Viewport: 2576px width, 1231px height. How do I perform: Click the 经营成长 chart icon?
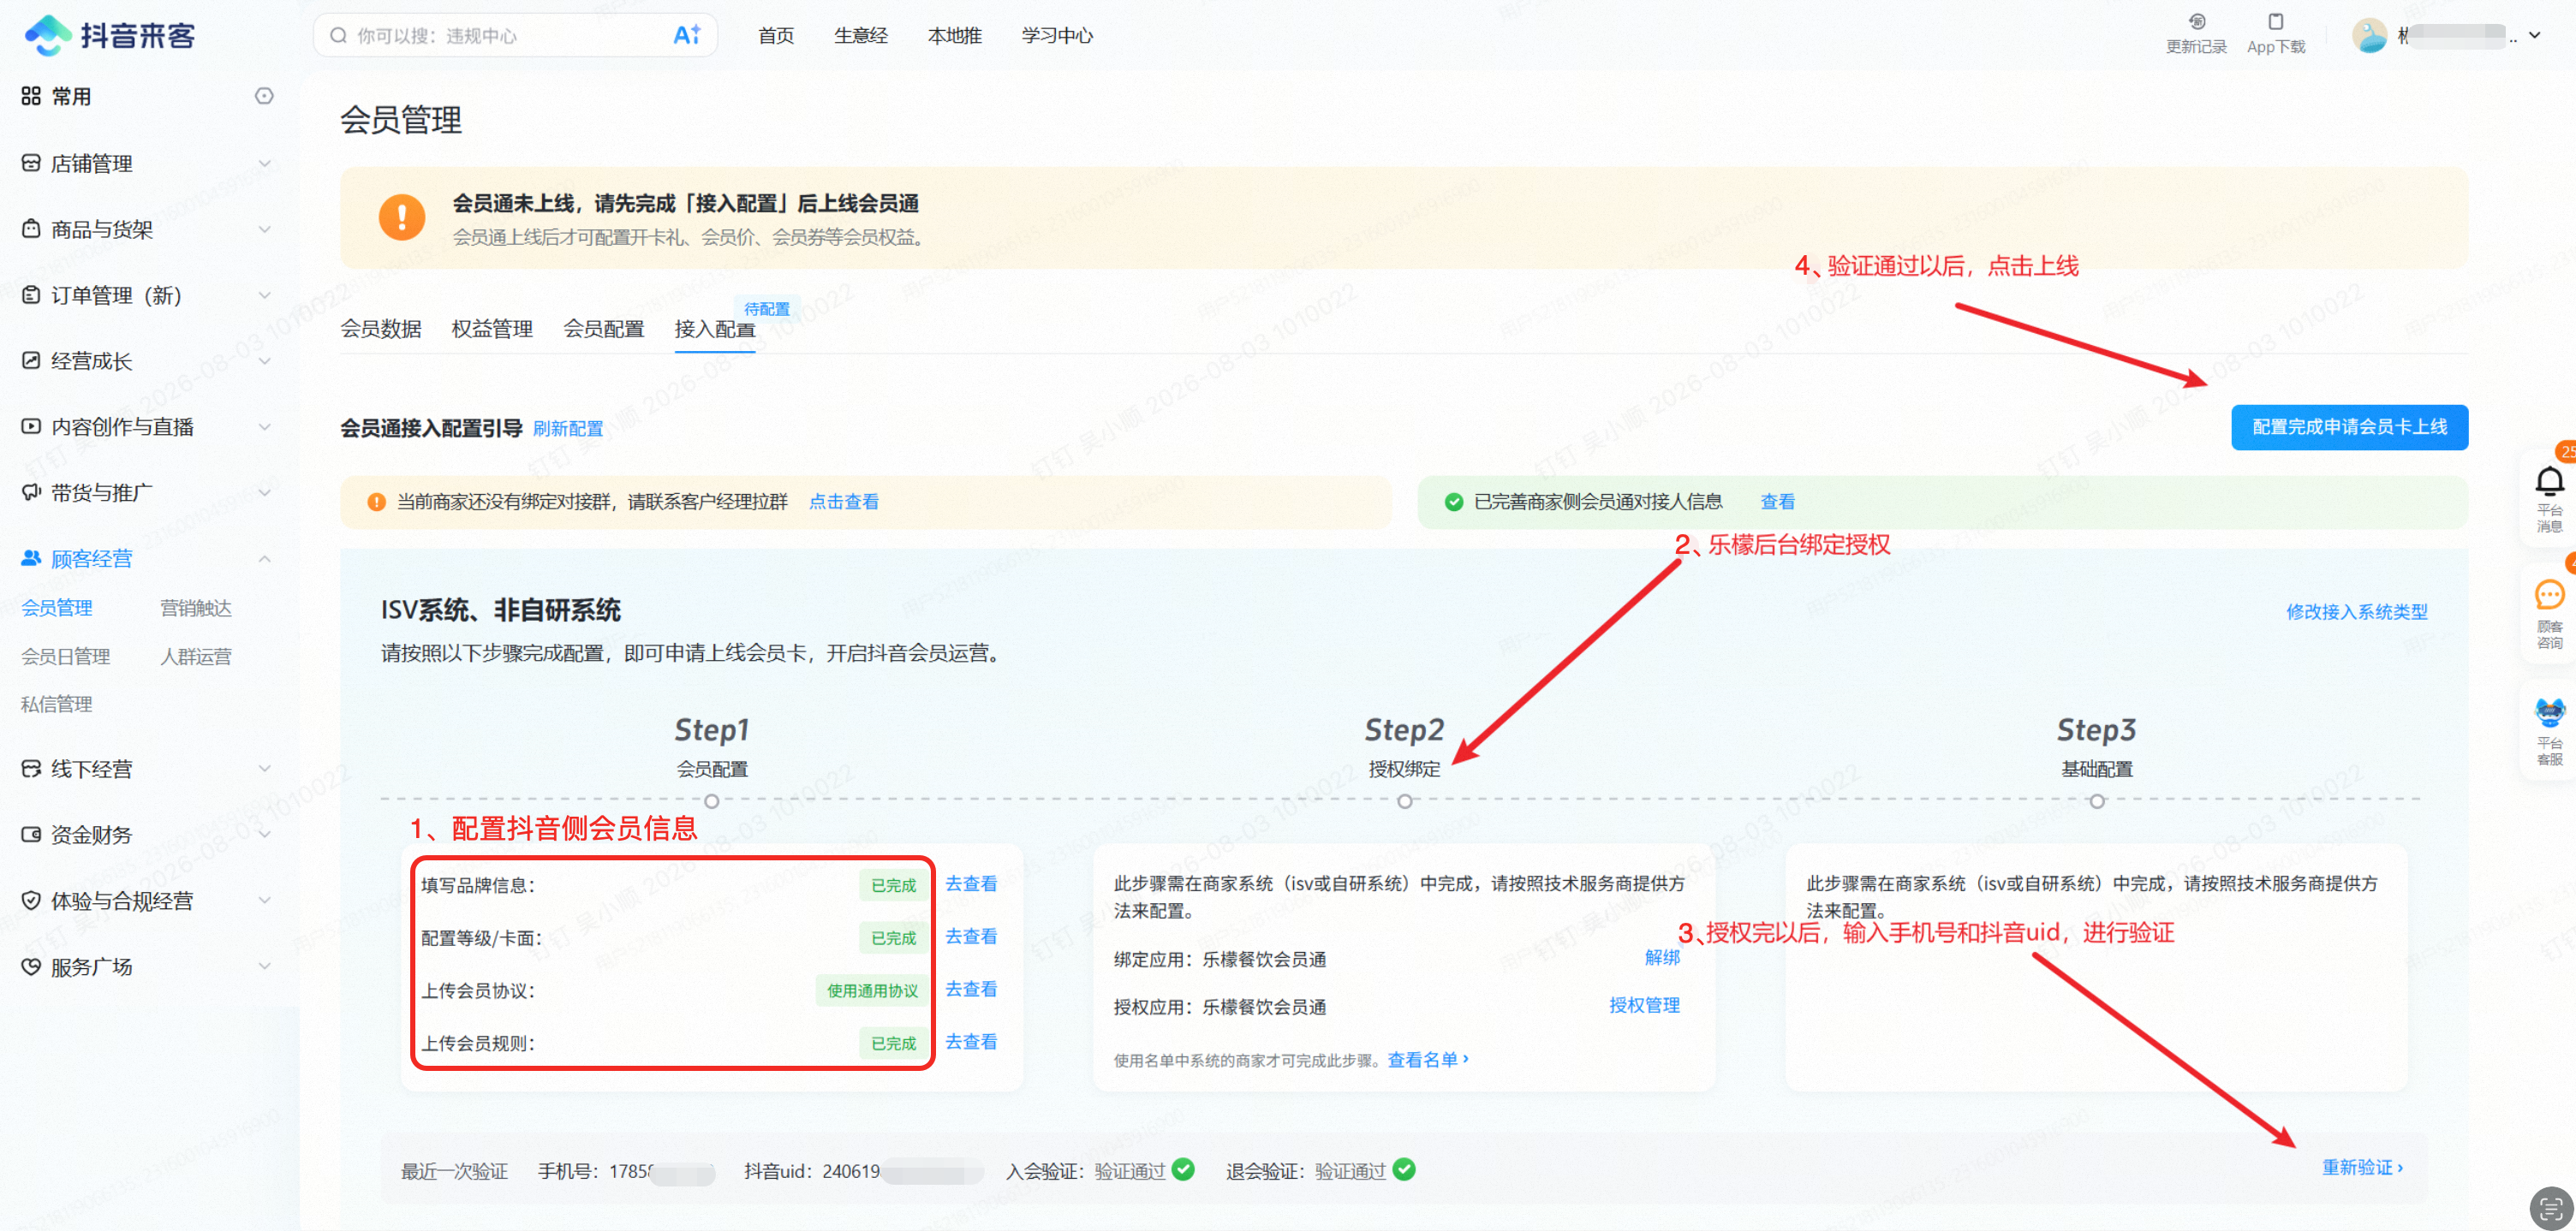(31, 361)
